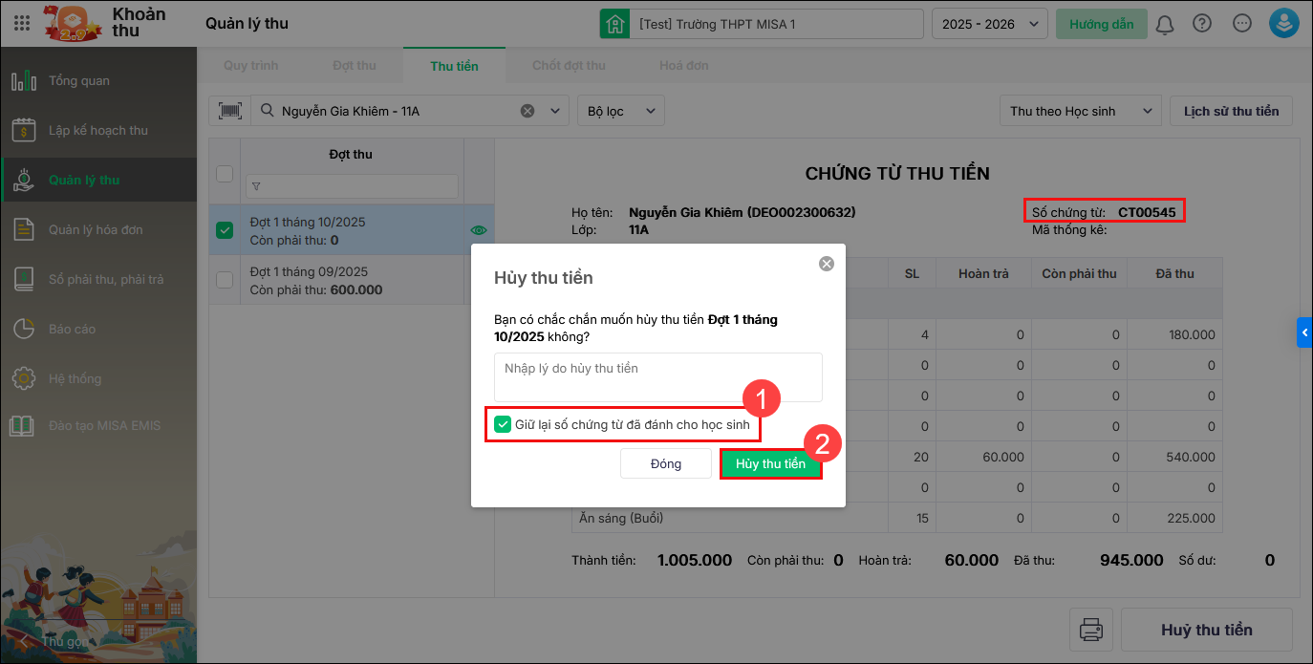The height and width of the screenshot is (664, 1313).
Task: Click the Ăn sáng (Buổi) row label
Action: click(x=621, y=518)
